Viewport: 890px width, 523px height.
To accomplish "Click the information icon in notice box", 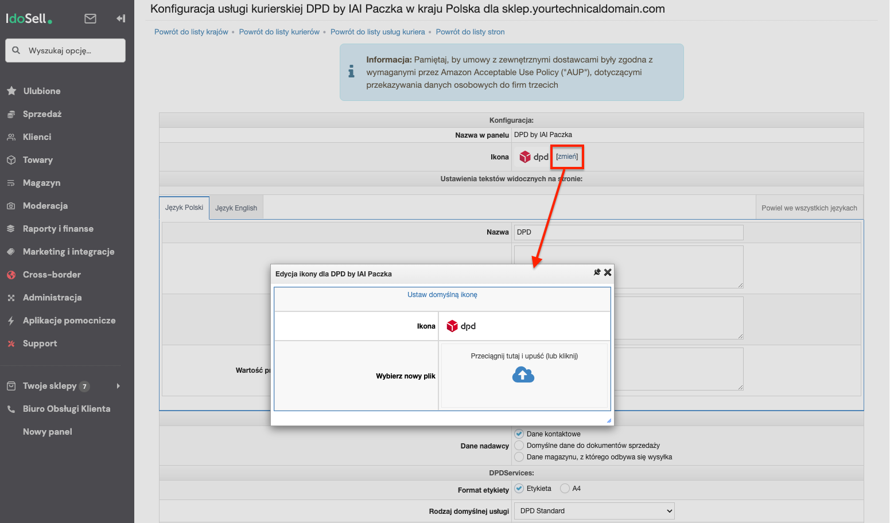I will coord(351,72).
